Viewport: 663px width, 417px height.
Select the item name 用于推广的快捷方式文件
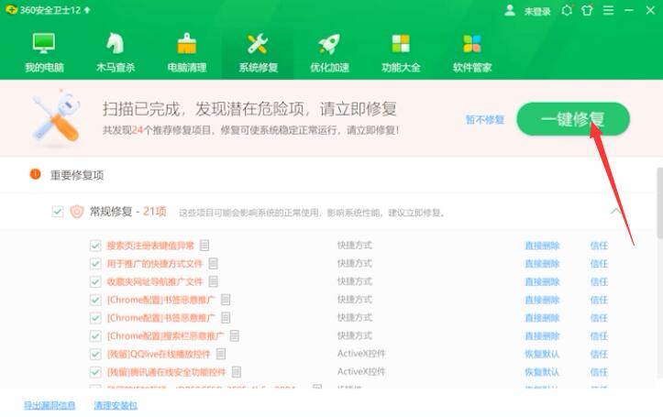coord(155,264)
